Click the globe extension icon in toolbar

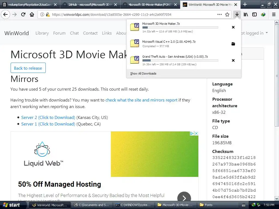point(263,15)
